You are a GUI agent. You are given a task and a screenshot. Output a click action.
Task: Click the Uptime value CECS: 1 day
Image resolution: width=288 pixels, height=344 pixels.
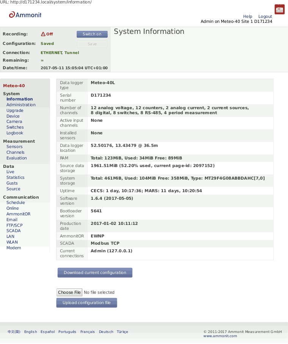(146, 191)
